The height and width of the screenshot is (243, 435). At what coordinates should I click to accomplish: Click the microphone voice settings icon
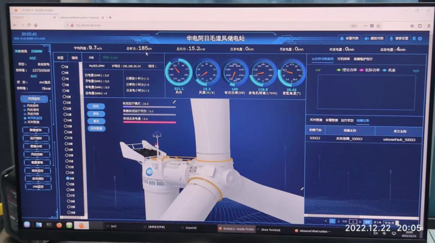390,39
